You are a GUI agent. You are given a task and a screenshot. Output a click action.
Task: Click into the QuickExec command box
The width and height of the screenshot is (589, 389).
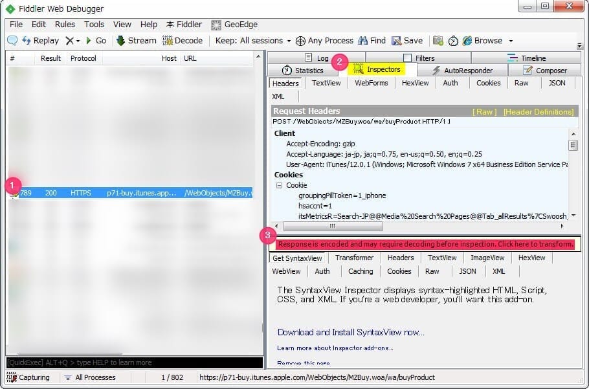pos(135,363)
